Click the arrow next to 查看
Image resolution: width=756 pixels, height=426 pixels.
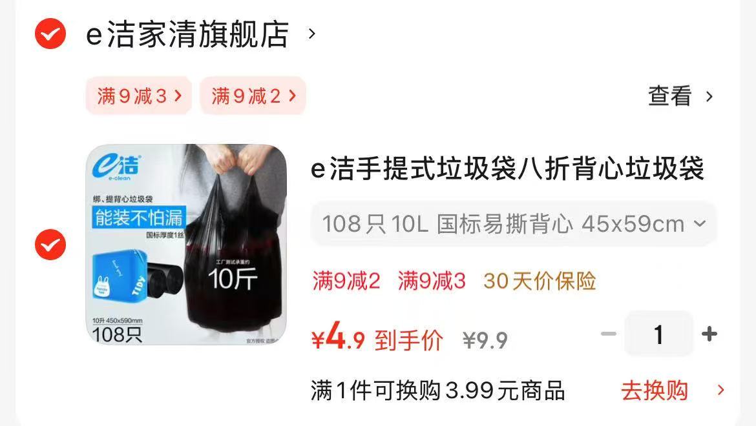(x=709, y=96)
